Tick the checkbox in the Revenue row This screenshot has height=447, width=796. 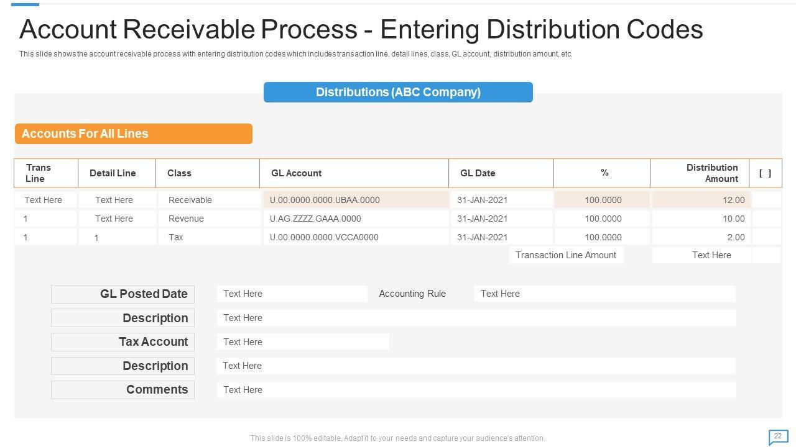[766, 219]
